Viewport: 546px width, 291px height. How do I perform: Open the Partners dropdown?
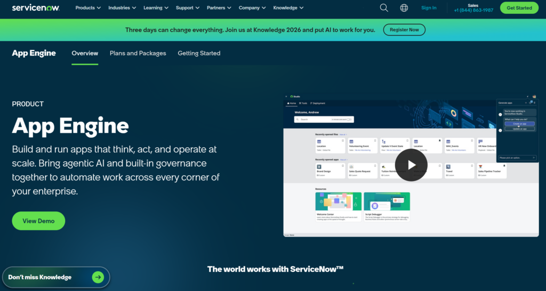(x=219, y=8)
